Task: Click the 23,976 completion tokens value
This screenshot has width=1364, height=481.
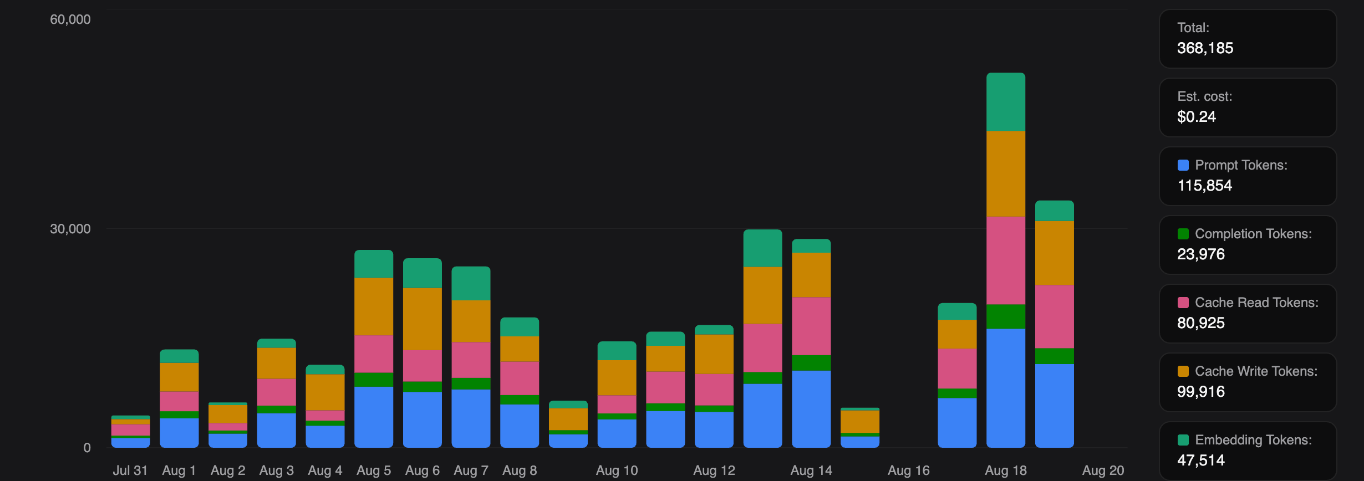Action: 1201,254
